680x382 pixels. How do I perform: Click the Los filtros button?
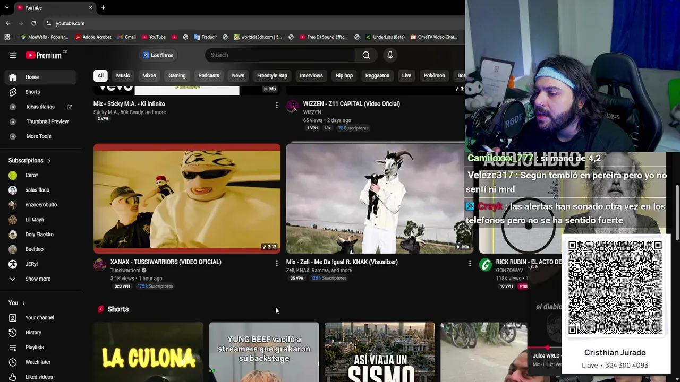click(158, 55)
